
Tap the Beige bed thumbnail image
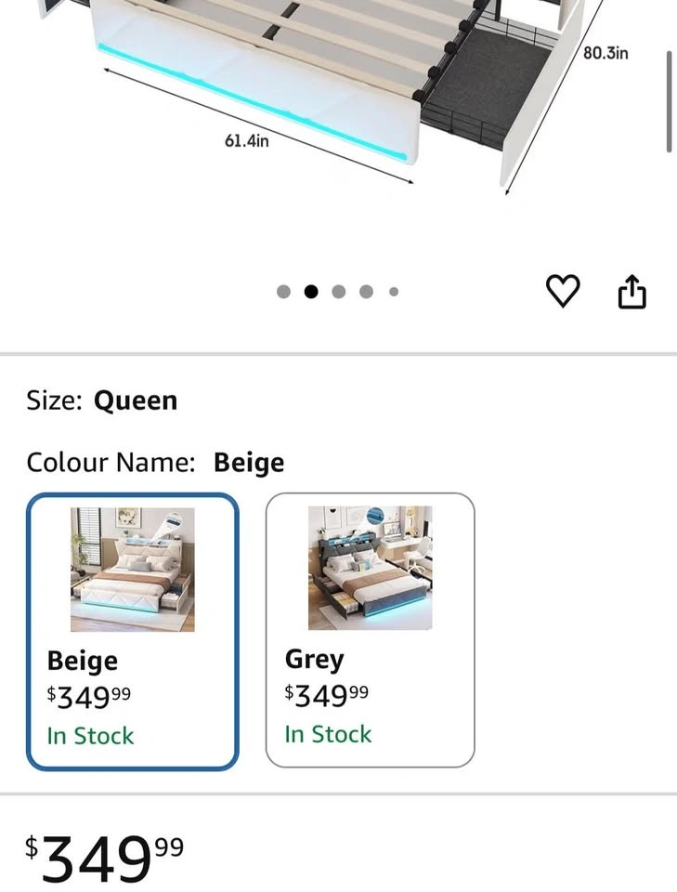pos(133,570)
